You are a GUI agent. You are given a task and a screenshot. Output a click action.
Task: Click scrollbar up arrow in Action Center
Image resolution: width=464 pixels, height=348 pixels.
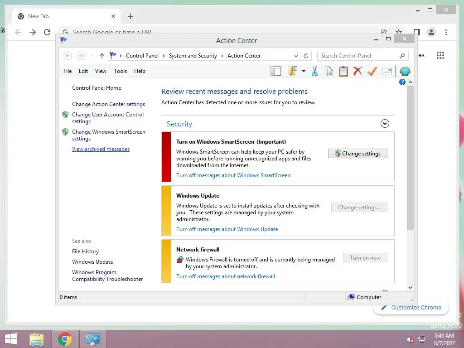coord(410,82)
